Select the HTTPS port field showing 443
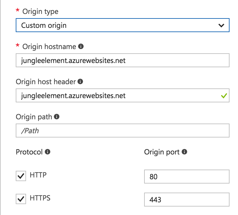Screen dimensions: 238x215 (187, 200)
